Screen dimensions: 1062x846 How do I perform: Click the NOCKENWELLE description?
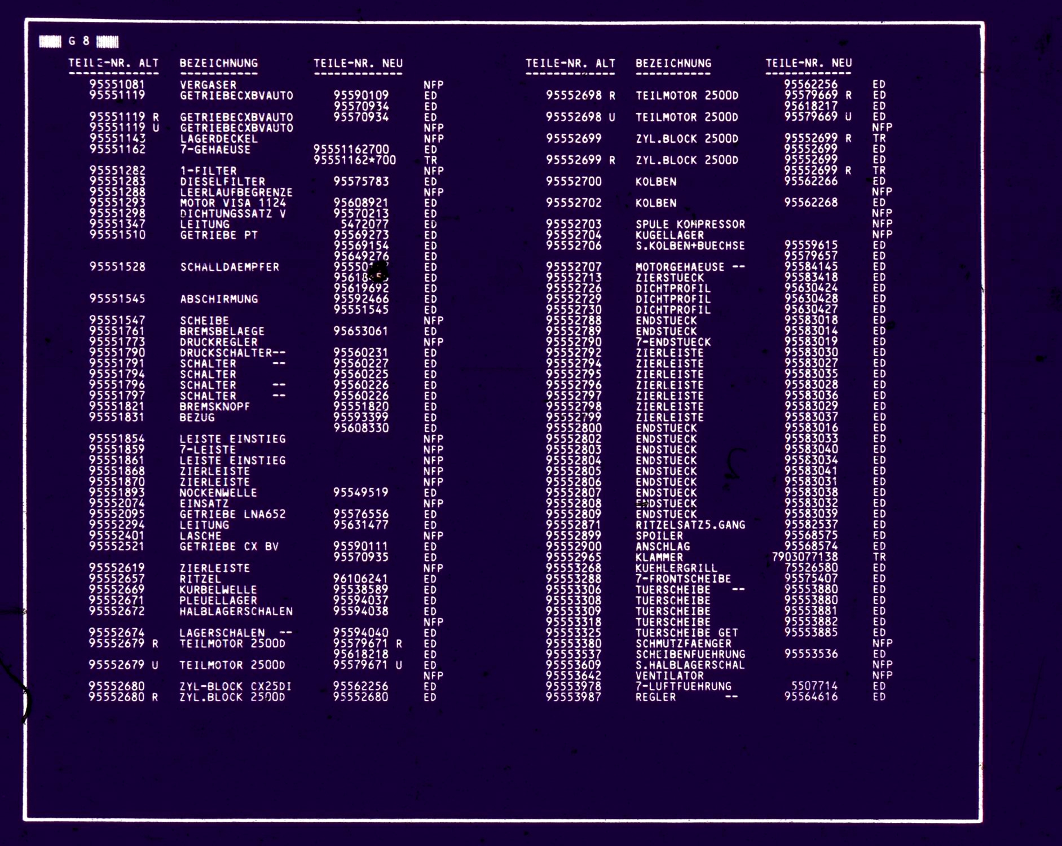pyautogui.click(x=218, y=493)
